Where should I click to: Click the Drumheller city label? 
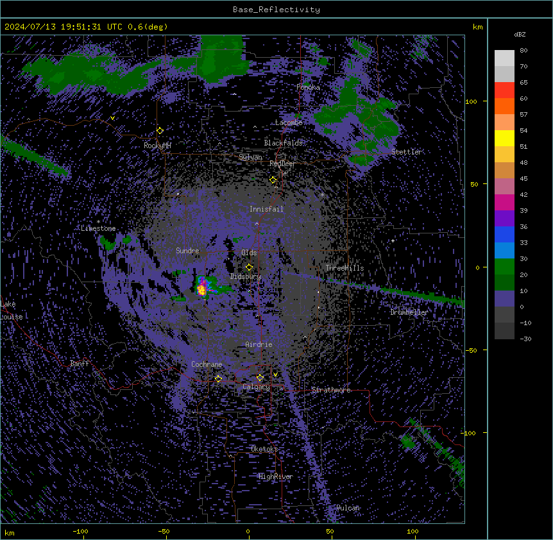coord(409,312)
